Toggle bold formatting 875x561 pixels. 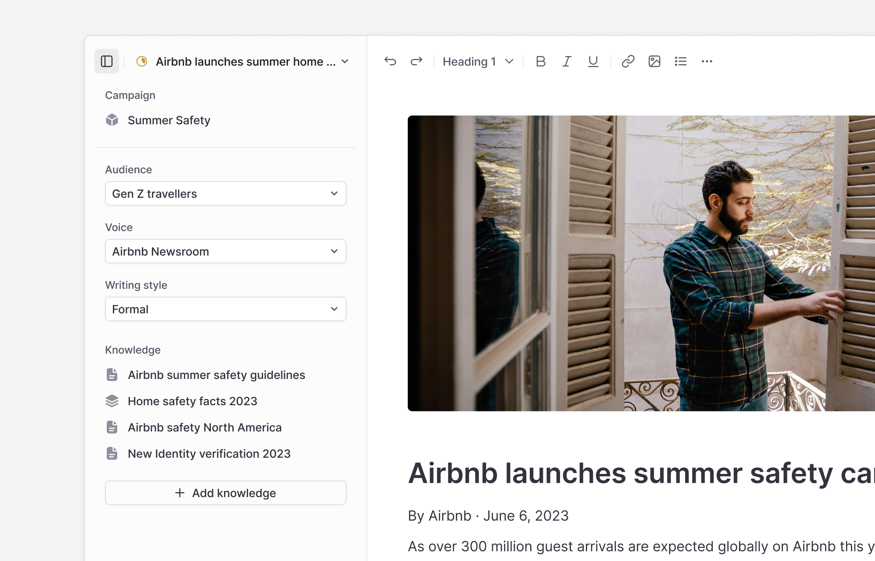pyautogui.click(x=541, y=61)
